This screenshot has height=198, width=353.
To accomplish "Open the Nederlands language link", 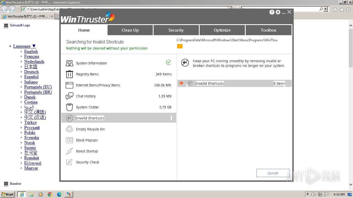I will coord(34,62).
